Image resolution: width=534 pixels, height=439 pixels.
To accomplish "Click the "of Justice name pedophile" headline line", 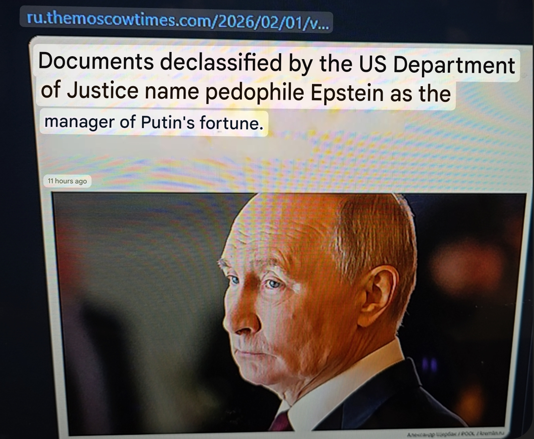I will tap(245, 92).
